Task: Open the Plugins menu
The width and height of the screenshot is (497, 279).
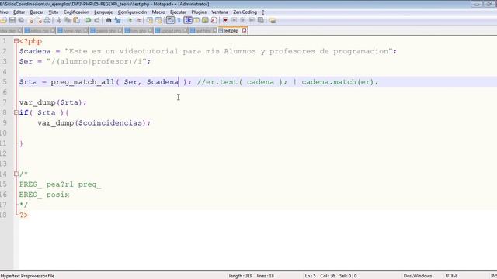Action: pos(199,12)
